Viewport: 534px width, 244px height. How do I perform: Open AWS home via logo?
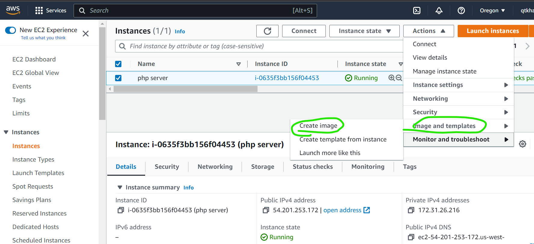[13, 10]
